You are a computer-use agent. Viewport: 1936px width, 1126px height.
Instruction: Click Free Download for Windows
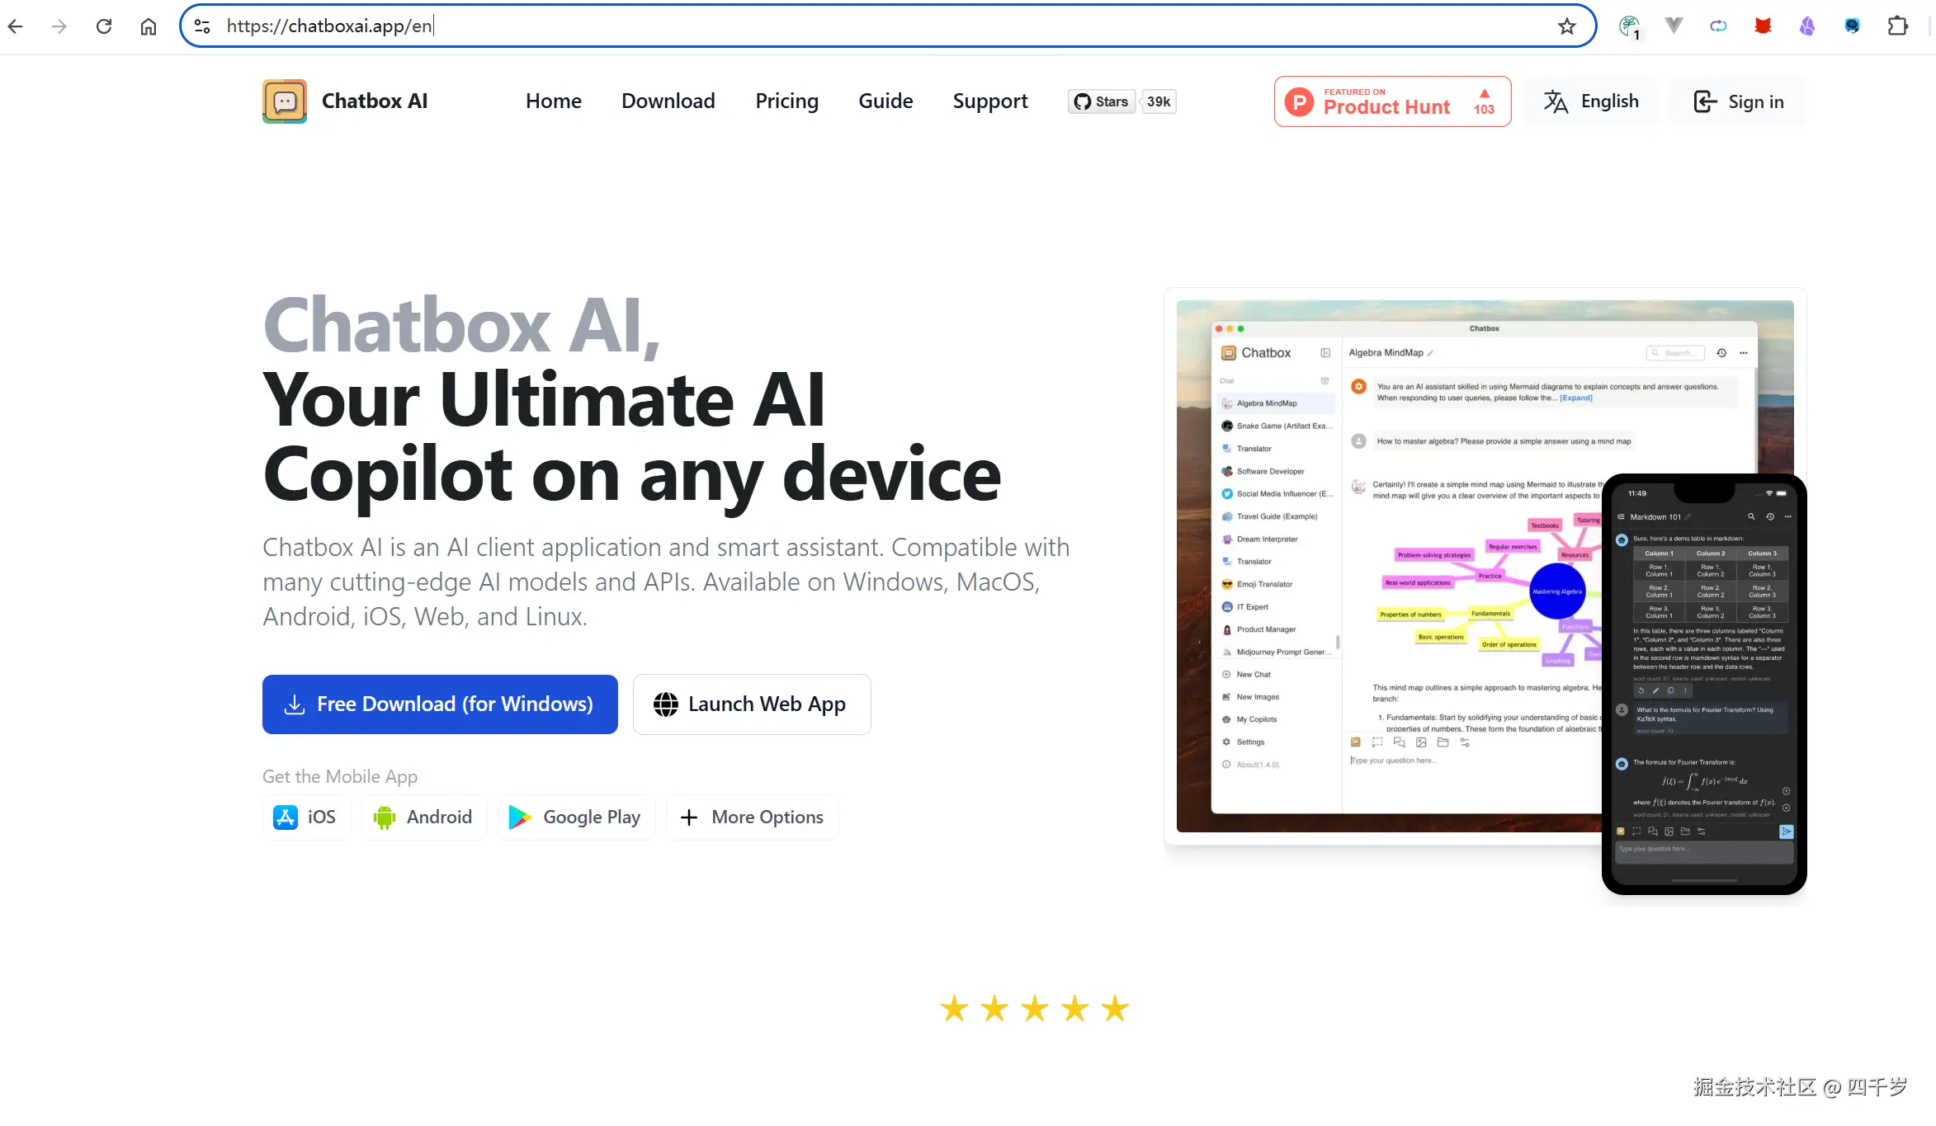coord(440,704)
